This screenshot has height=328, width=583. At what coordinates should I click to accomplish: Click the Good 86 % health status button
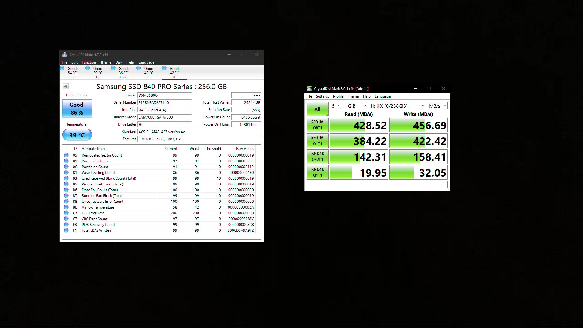[77, 109]
